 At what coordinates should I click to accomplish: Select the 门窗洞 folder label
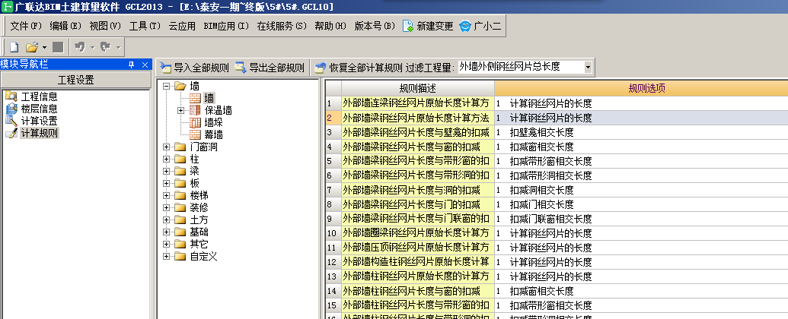tap(203, 147)
